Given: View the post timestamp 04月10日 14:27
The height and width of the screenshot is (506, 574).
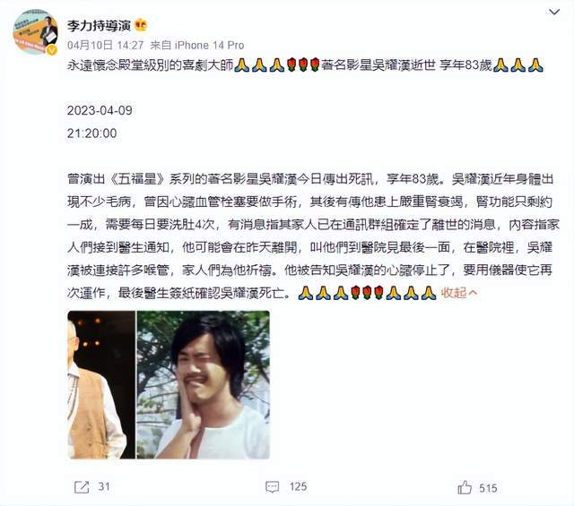Looking at the screenshot, I should [x=106, y=46].
